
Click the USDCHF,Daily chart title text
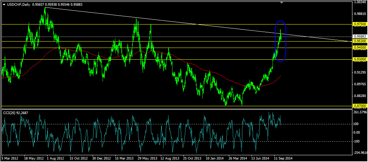tap(18, 5)
